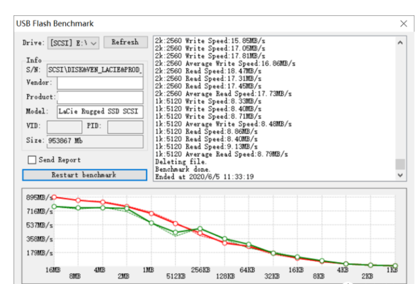Viewport: 420px width, 284px height.
Task: Select the PID text box
Action: tap(125, 127)
